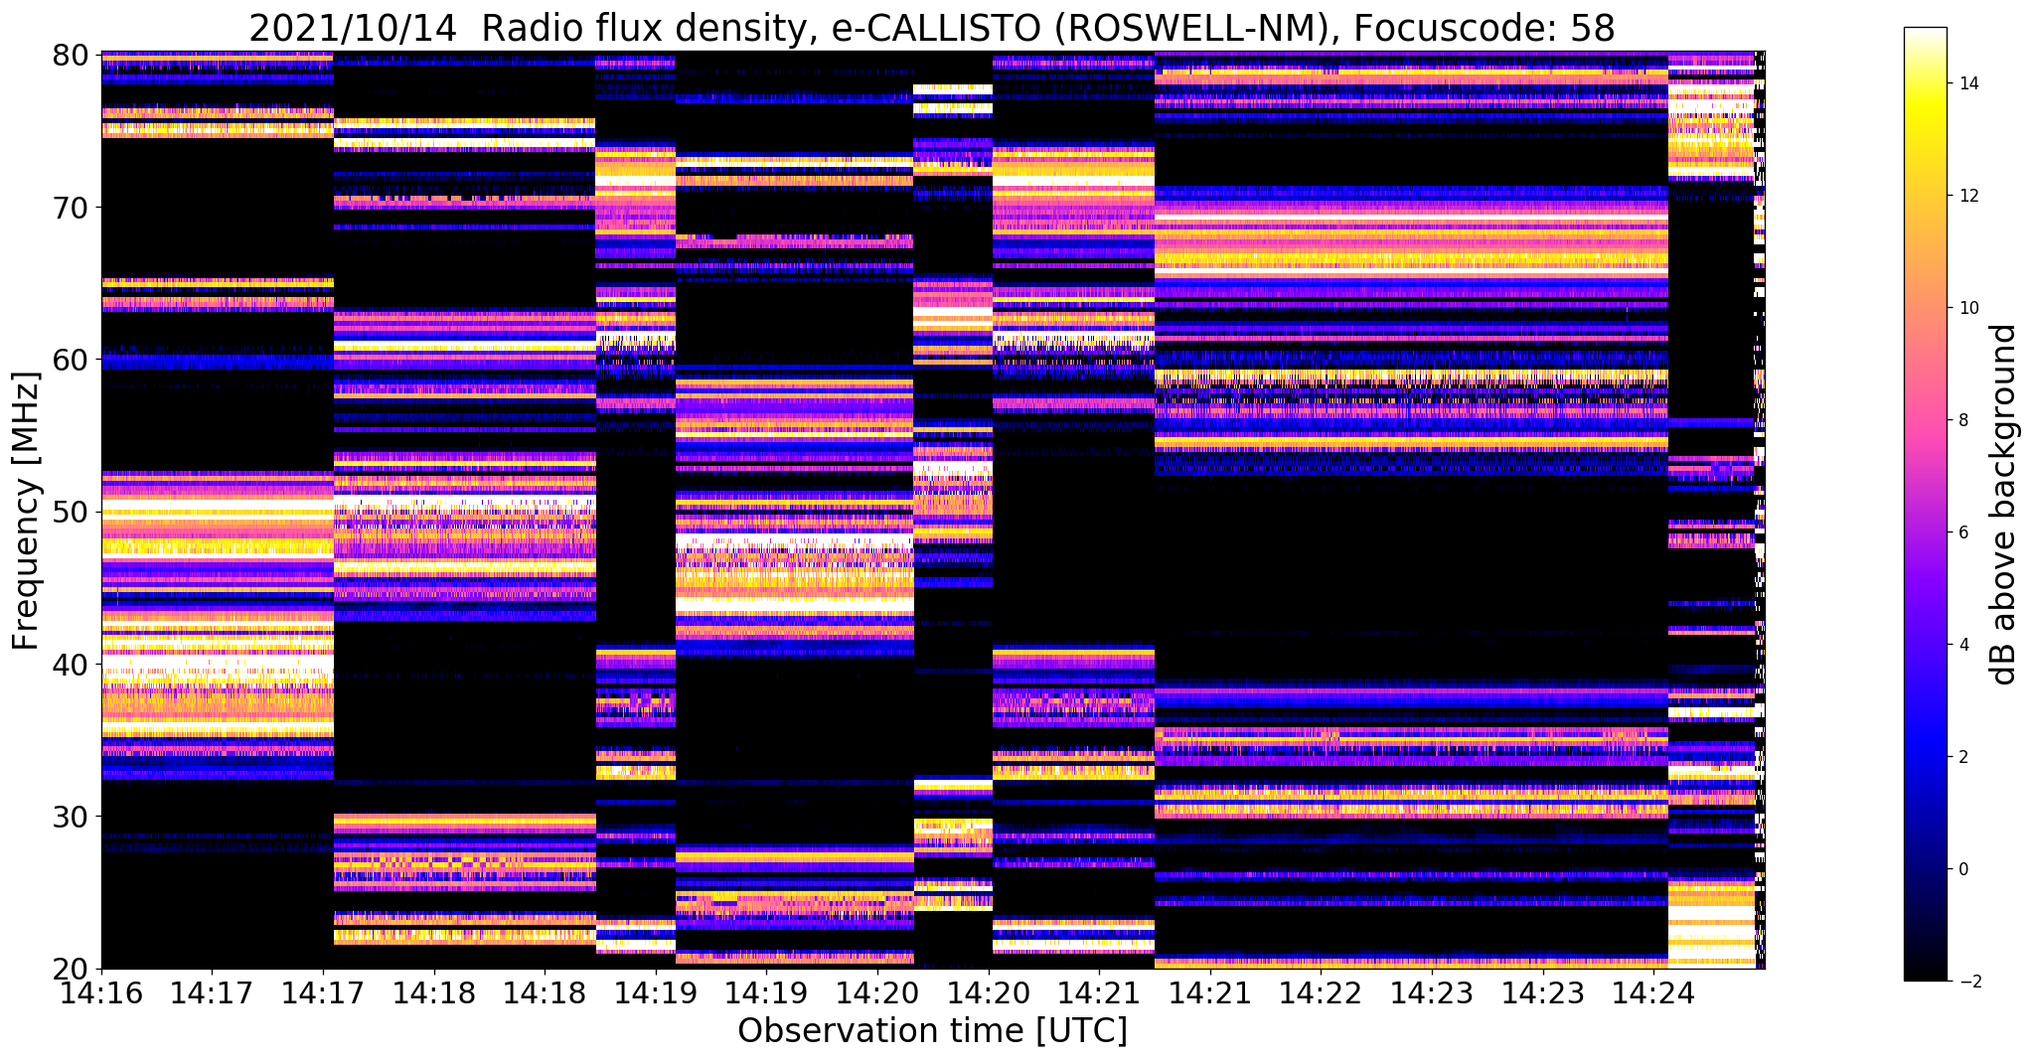Click the 14:16 time tick label
This screenshot has height=1060, width=2034.
point(100,991)
